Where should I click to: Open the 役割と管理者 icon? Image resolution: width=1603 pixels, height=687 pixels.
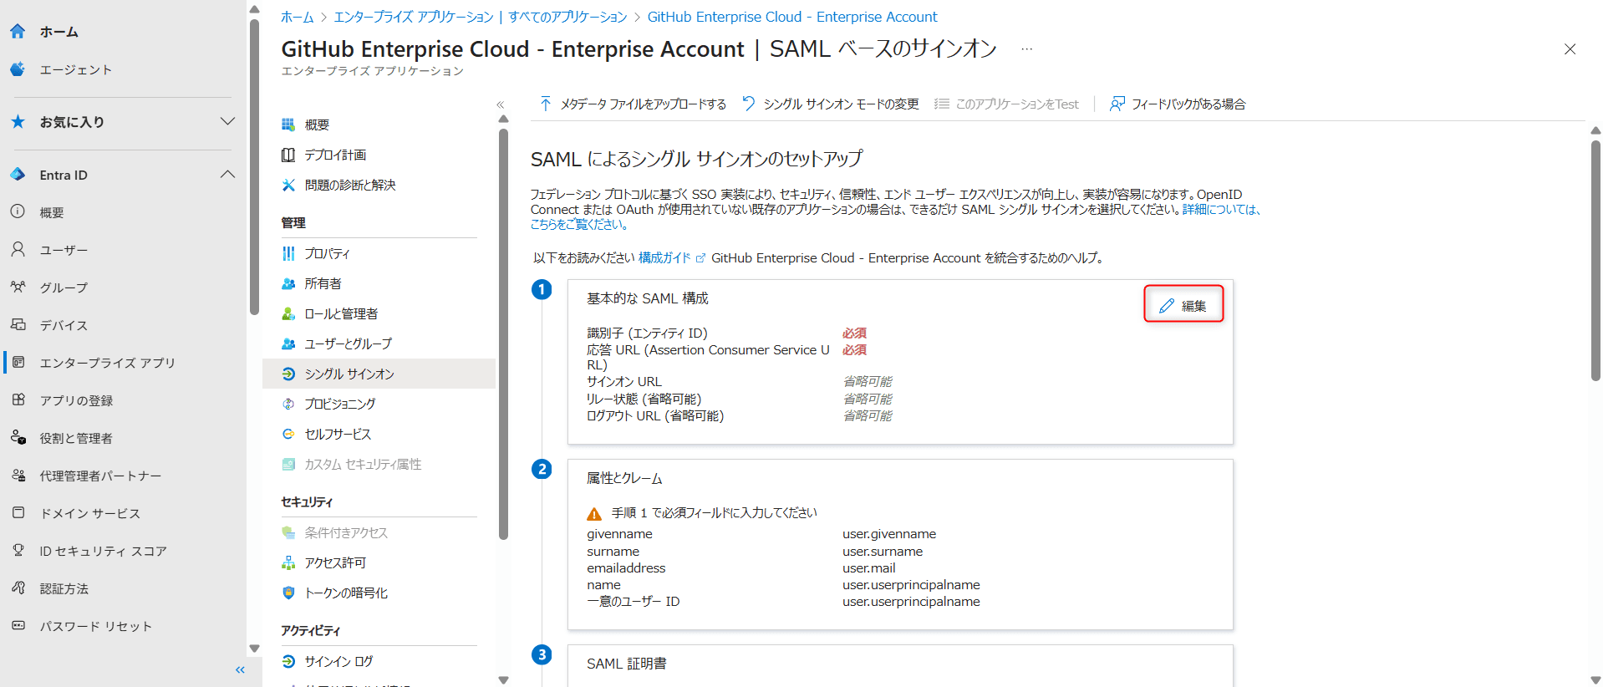(18, 437)
